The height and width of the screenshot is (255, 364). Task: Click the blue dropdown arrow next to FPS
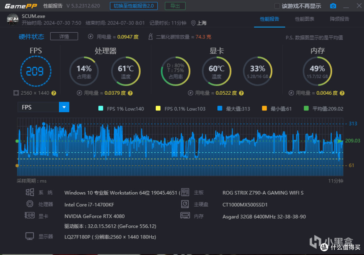(64, 107)
